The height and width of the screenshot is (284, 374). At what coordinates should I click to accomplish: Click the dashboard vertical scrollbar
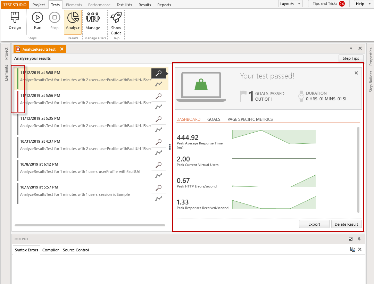(358, 170)
